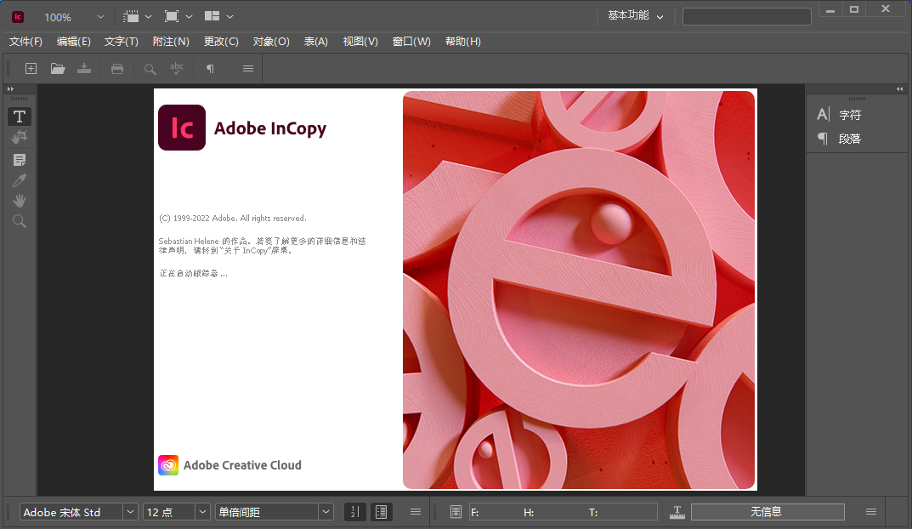The width and height of the screenshot is (912, 529).
Task: Open the 文件(F) menu
Action: click(x=25, y=42)
